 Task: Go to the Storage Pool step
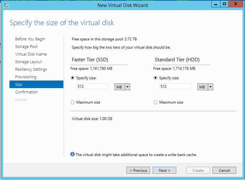(26, 47)
